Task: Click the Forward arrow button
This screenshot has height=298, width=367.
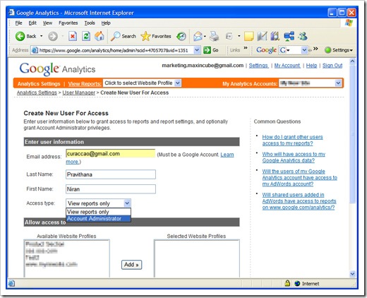Action: click(x=53, y=36)
